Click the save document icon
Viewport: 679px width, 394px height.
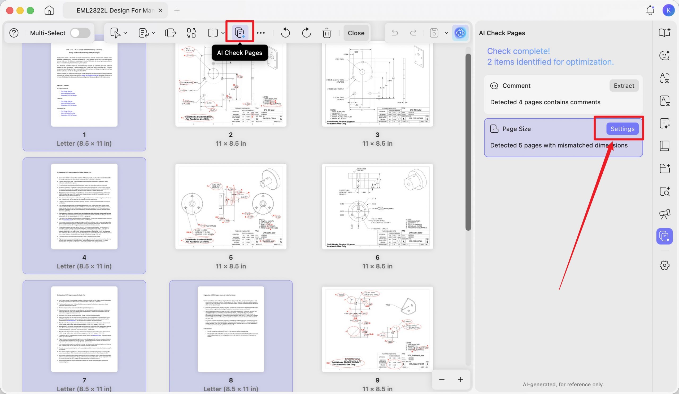(434, 33)
